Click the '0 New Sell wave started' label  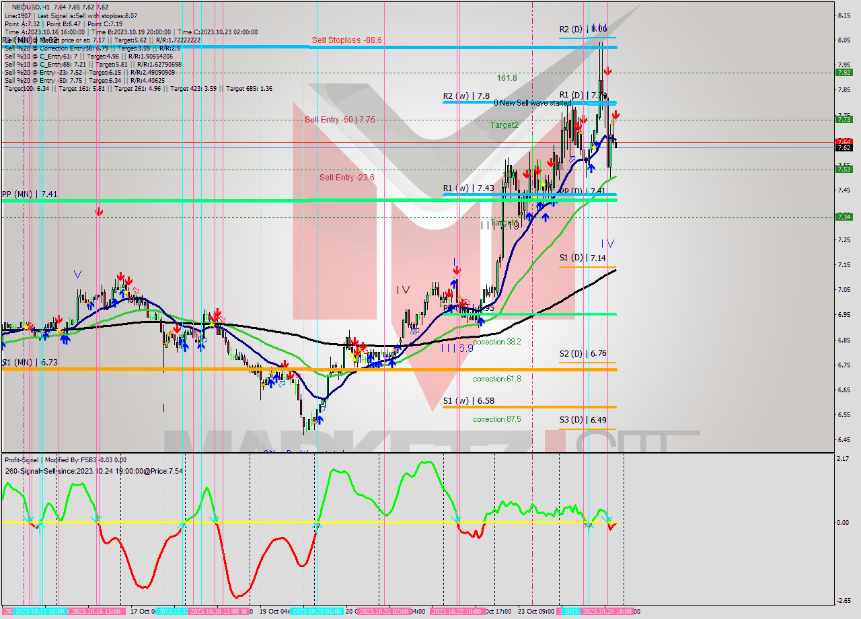point(532,103)
